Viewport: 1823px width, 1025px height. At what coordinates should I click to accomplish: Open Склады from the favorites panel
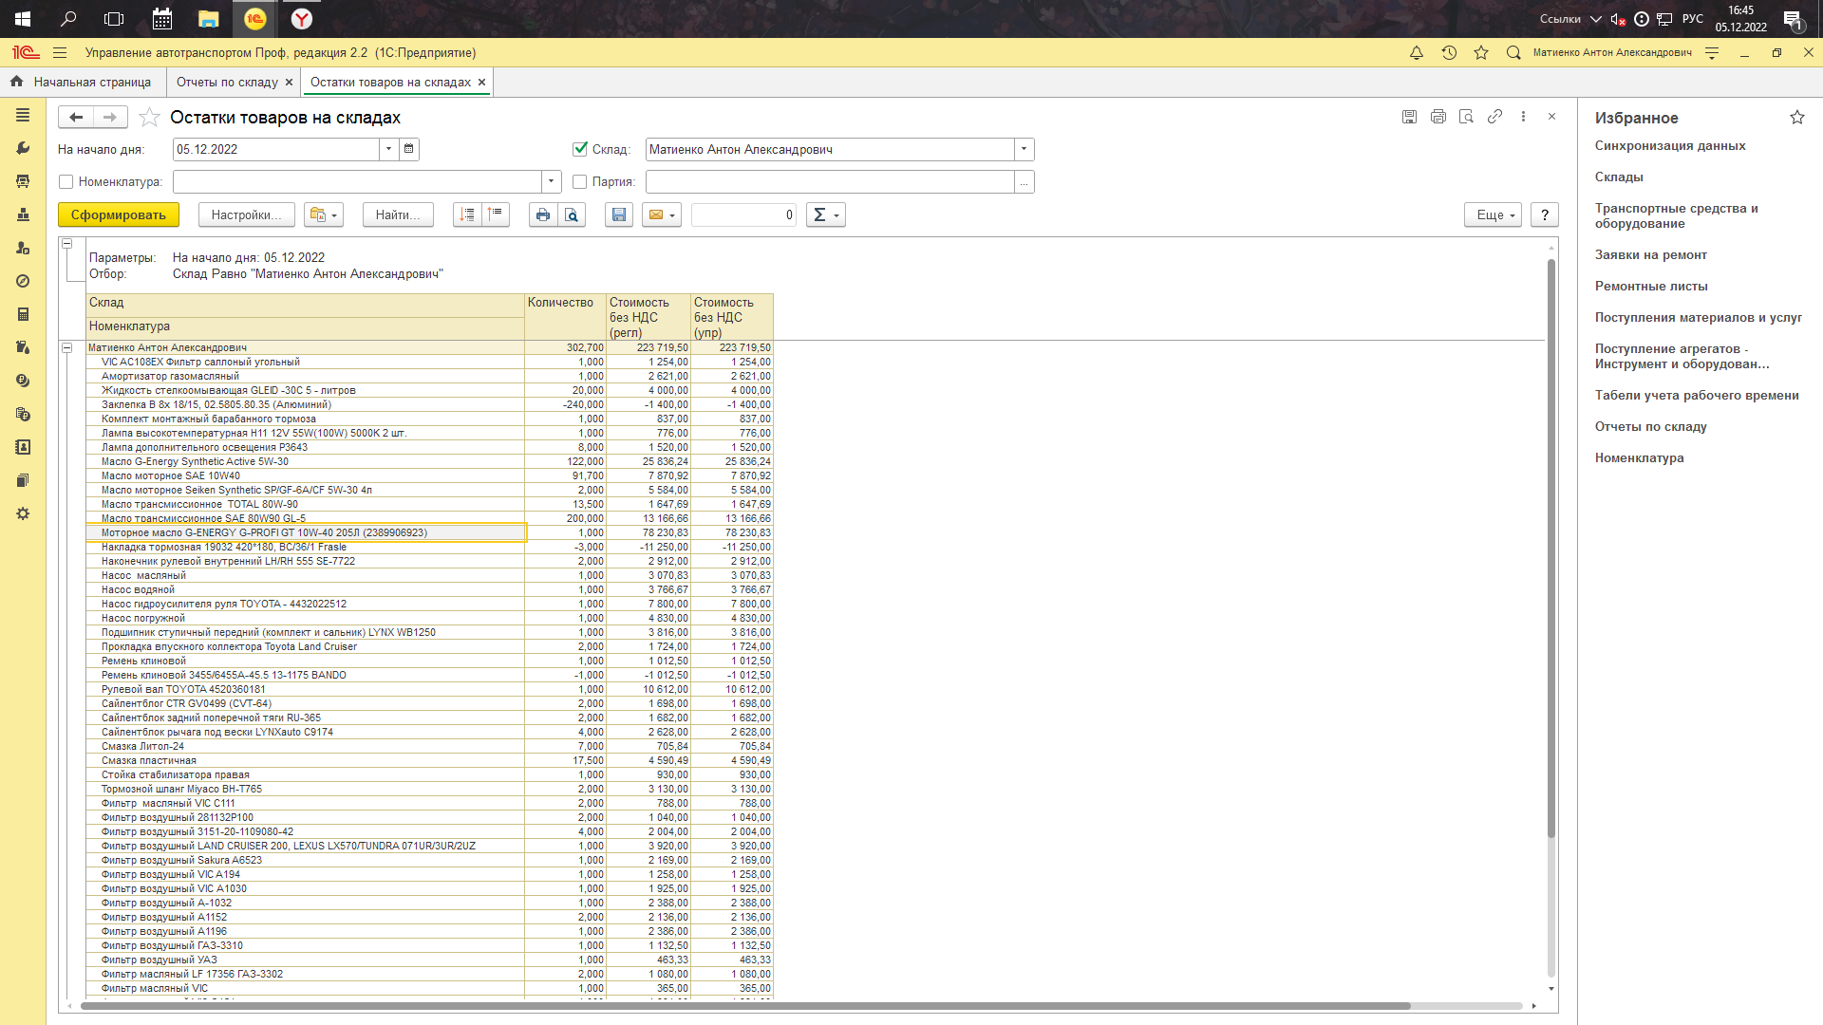(1619, 177)
